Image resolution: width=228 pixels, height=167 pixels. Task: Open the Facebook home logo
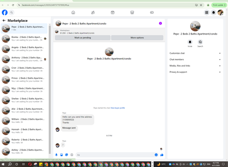point(5,12)
